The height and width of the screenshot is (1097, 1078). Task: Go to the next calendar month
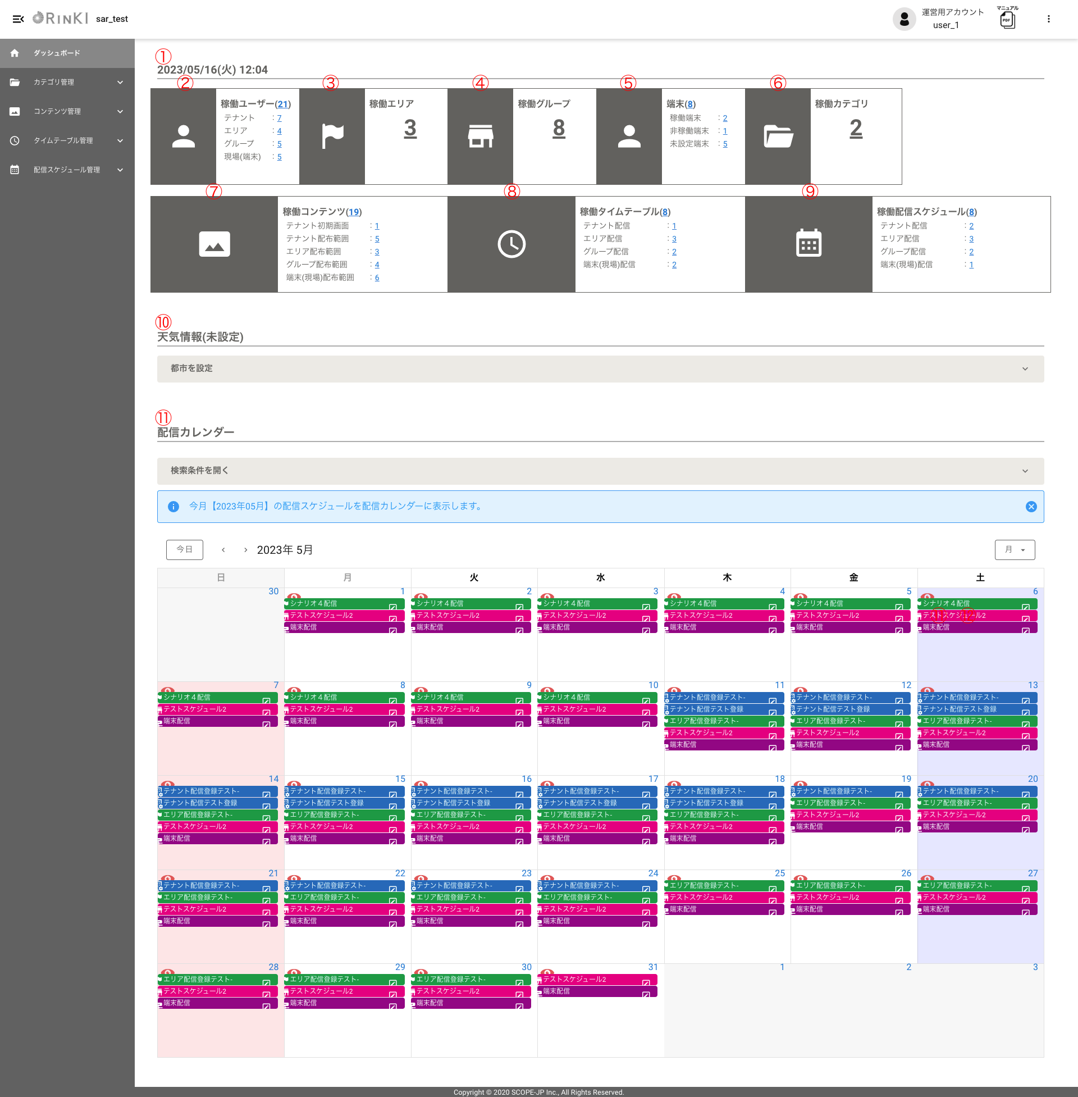(x=245, y=550)
